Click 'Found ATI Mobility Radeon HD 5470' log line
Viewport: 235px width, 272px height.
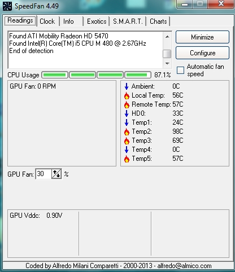(59, 36)
